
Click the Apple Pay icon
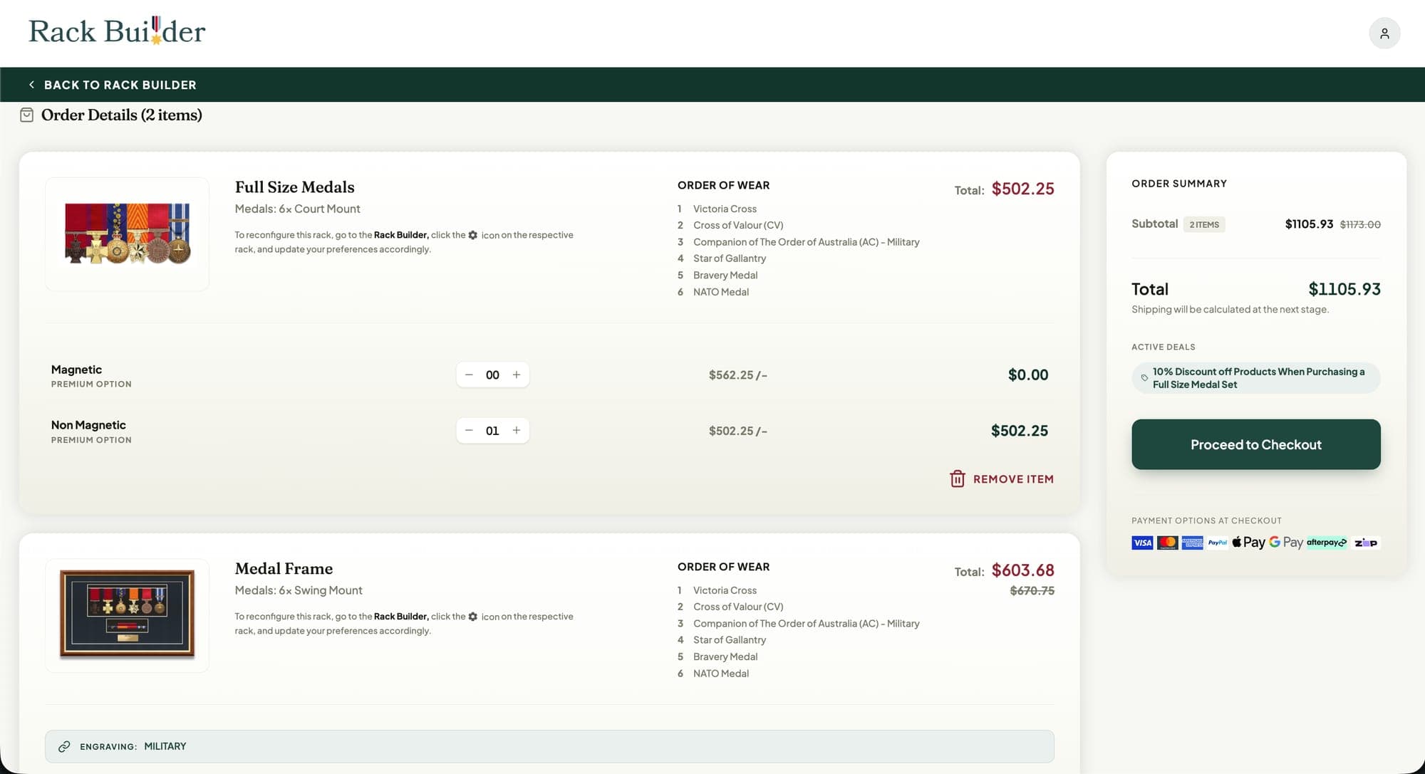pos(1248,543)
